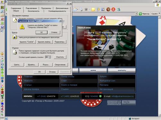This screenshot has width=161, height=120.
Task: Open the Шрифты fonts button
Action: pos(32,65)
